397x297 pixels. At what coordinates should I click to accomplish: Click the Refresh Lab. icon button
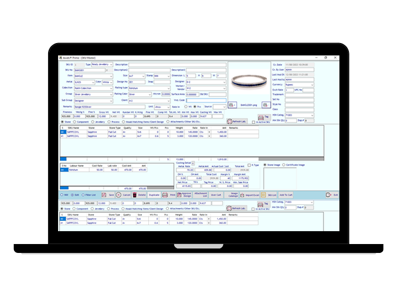230,121
